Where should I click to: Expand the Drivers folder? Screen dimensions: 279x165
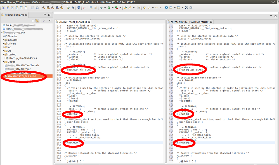click(3, 43)
